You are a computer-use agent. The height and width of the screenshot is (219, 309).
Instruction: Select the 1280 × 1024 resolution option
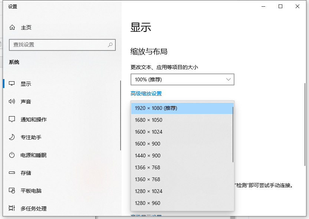tap(149, 191)
